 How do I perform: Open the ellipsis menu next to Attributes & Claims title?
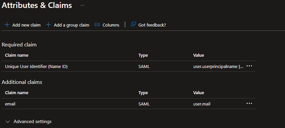click(x=82, y=5)
